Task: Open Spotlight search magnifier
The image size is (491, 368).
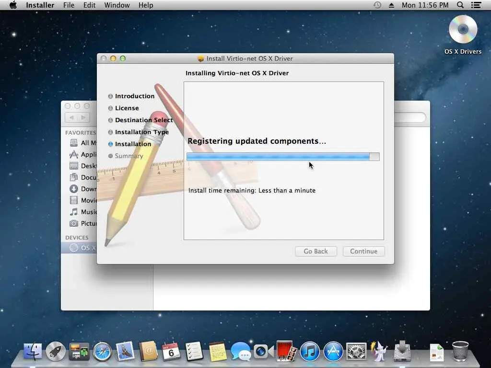Action: point(460,5)
